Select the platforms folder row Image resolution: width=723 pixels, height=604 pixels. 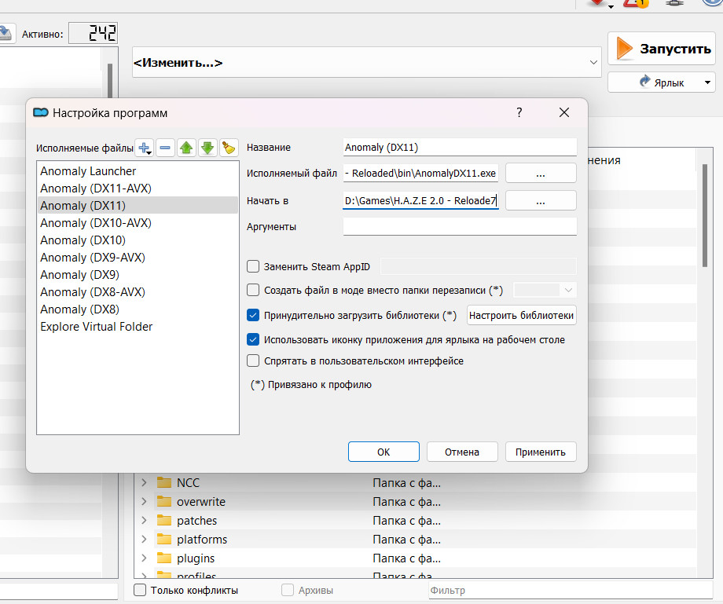pos(415,539)
